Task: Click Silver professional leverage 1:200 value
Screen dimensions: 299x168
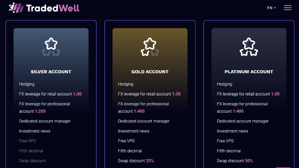Action: click(x=40, y=111)
